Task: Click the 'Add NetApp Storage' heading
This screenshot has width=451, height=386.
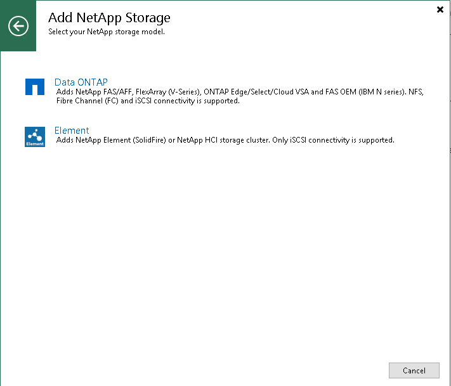Action: point(109,18)
